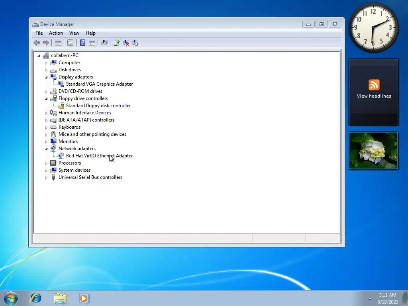This screenshot has height=306, width=408.
Task: Click the Device Manager title bar icon
Action: tap(35, 24)
